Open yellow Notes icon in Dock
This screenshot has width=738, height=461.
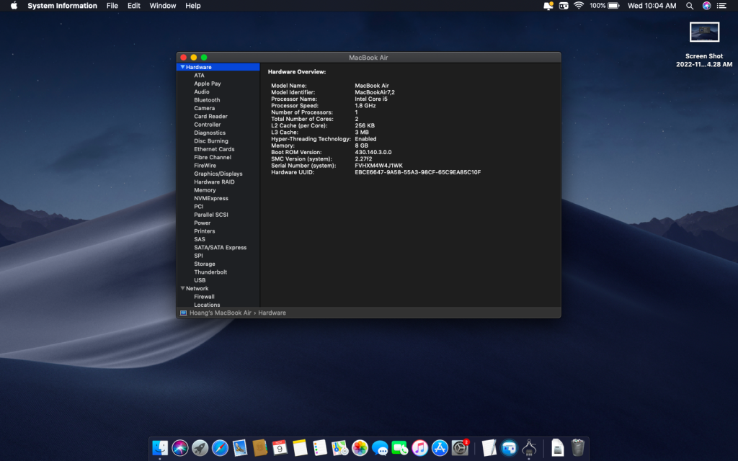pos(300,447)
